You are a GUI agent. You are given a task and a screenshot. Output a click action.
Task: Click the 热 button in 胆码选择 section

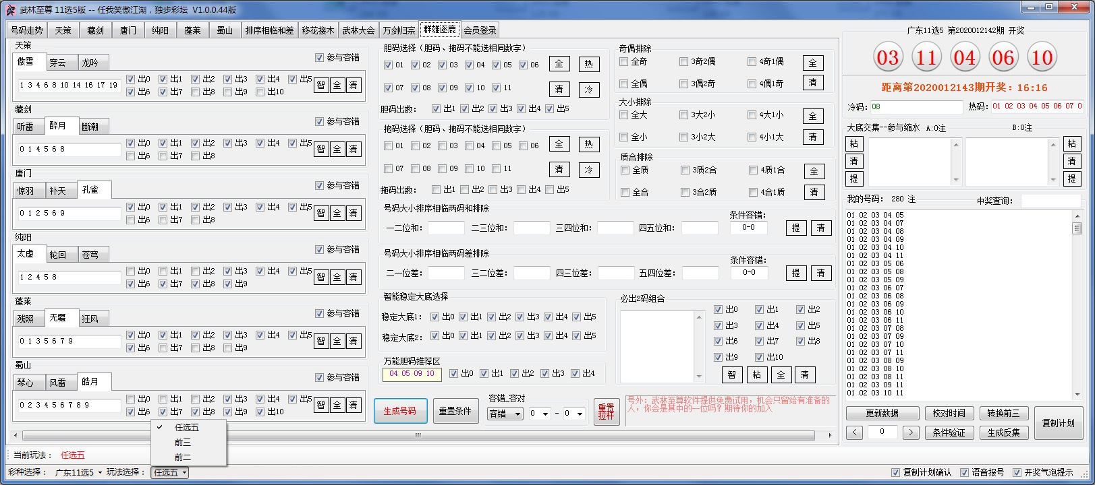[588, 64]
